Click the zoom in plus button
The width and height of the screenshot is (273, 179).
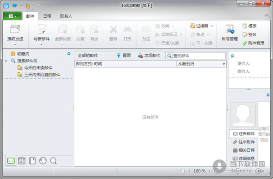[x=258, y=171]
